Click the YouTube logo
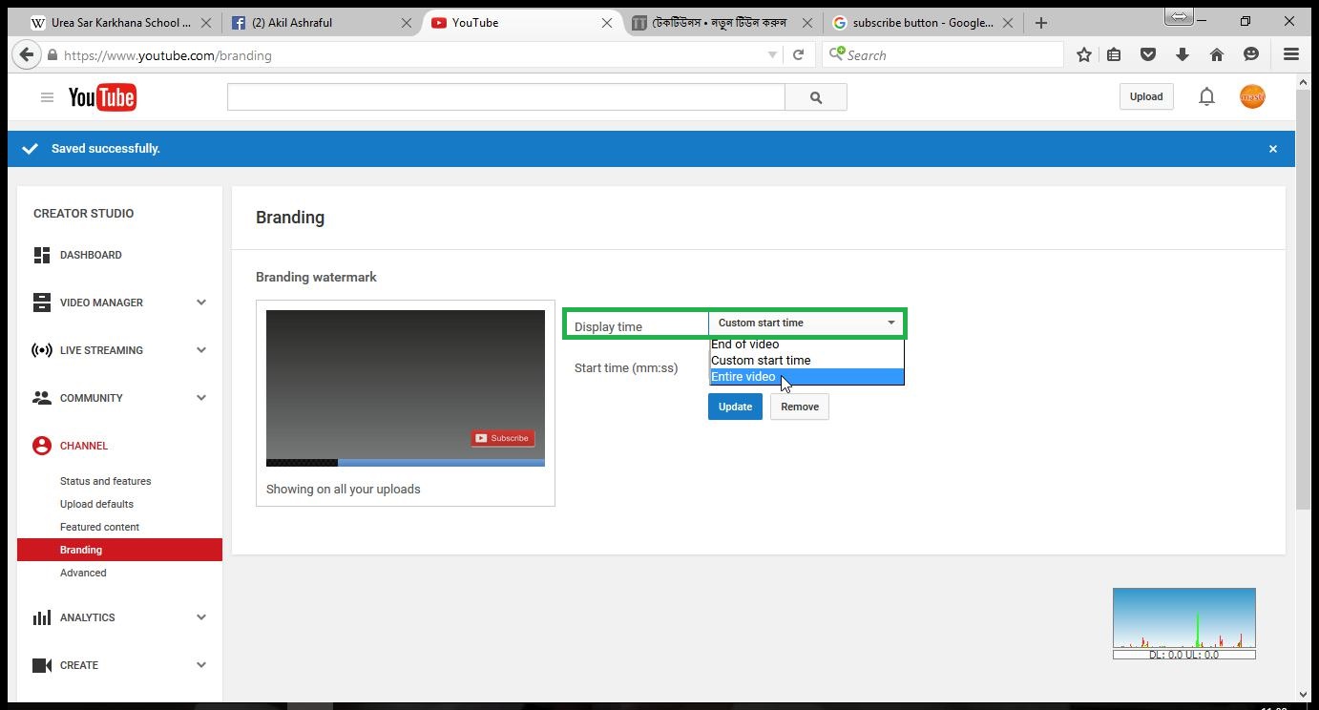Image resolution: width=1319 pixels, height=710 pixels. click(x=102, y=96)
